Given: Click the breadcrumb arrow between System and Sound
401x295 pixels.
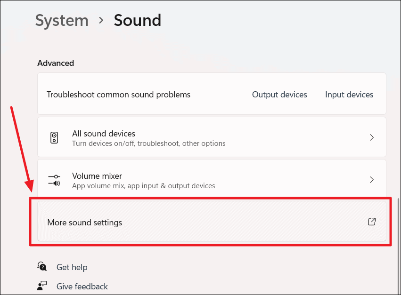Looking at the screenshot, I should (x=100, y=21).
